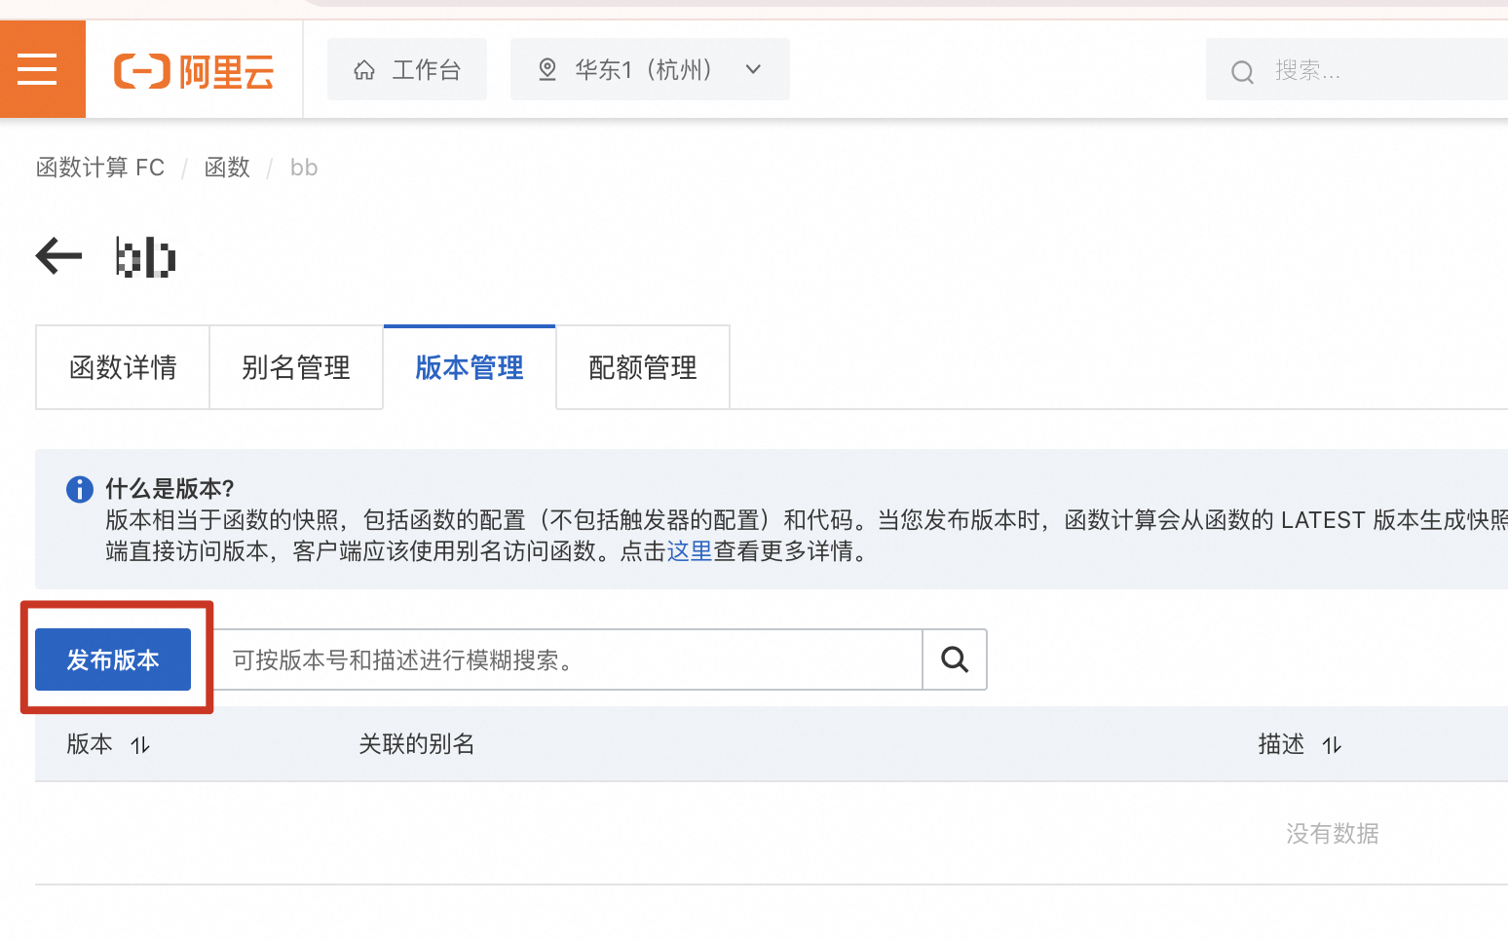Go to 函数计算 FC breadcrumb
The image size is (1508, 941).
pyautogui.click(x=100, y=168)
